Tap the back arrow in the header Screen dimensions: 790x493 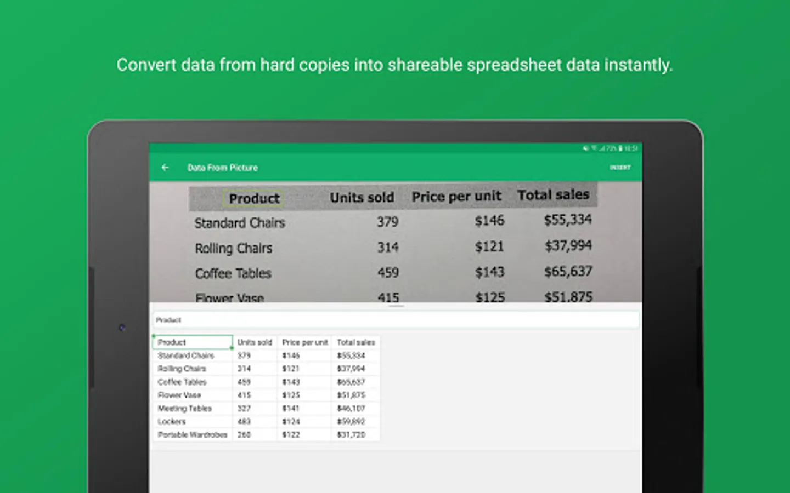pyautogui.click(x=165, y=168)
